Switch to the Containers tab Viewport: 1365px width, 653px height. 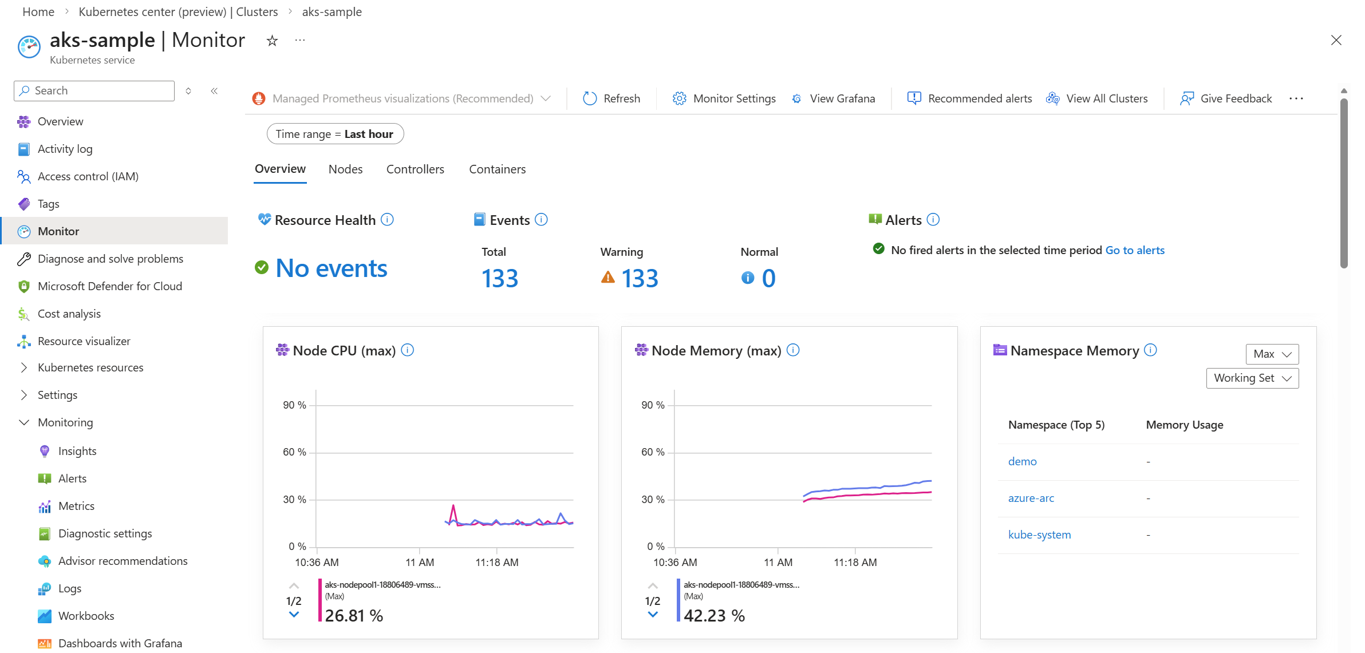point(497,169)
